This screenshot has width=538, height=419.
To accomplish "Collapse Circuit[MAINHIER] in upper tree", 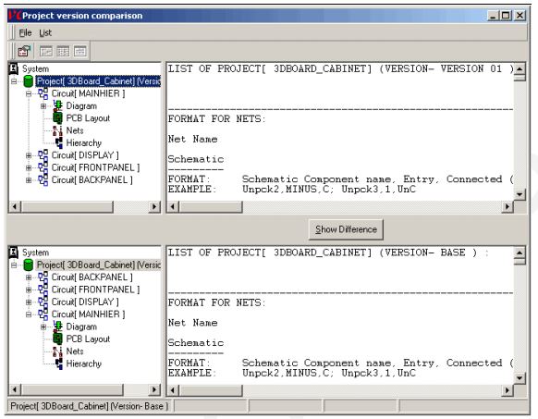I will click(x=29, y=93).
